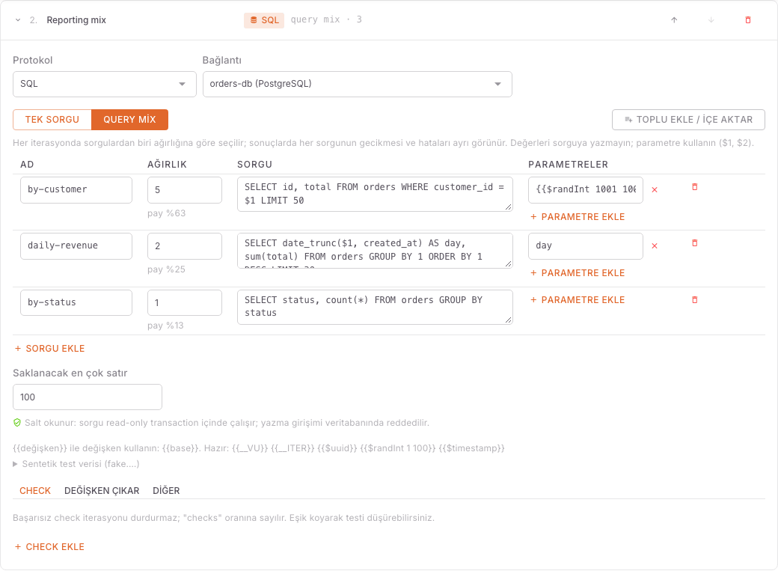Delete the by-status query row
The image size is (778, 571).
[695, 300]
